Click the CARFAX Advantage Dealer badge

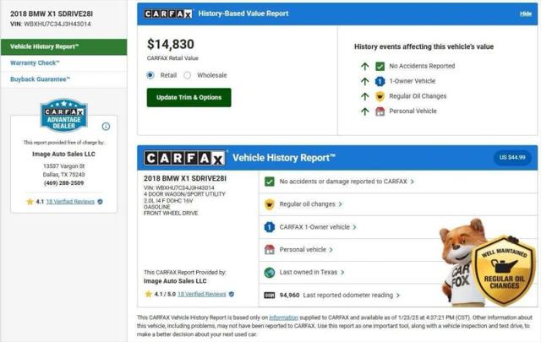point(64,116)
